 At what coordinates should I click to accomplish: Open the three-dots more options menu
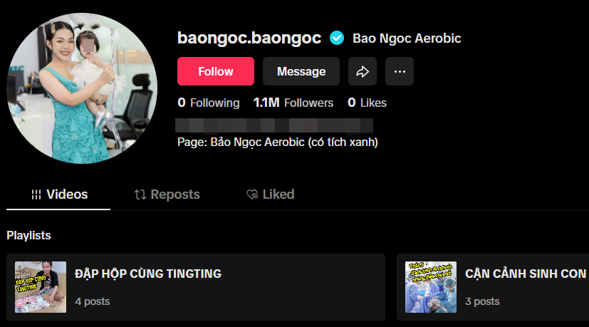click(400, 71)
